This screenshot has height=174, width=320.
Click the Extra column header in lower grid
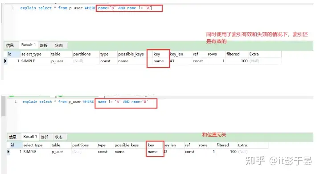253,145
